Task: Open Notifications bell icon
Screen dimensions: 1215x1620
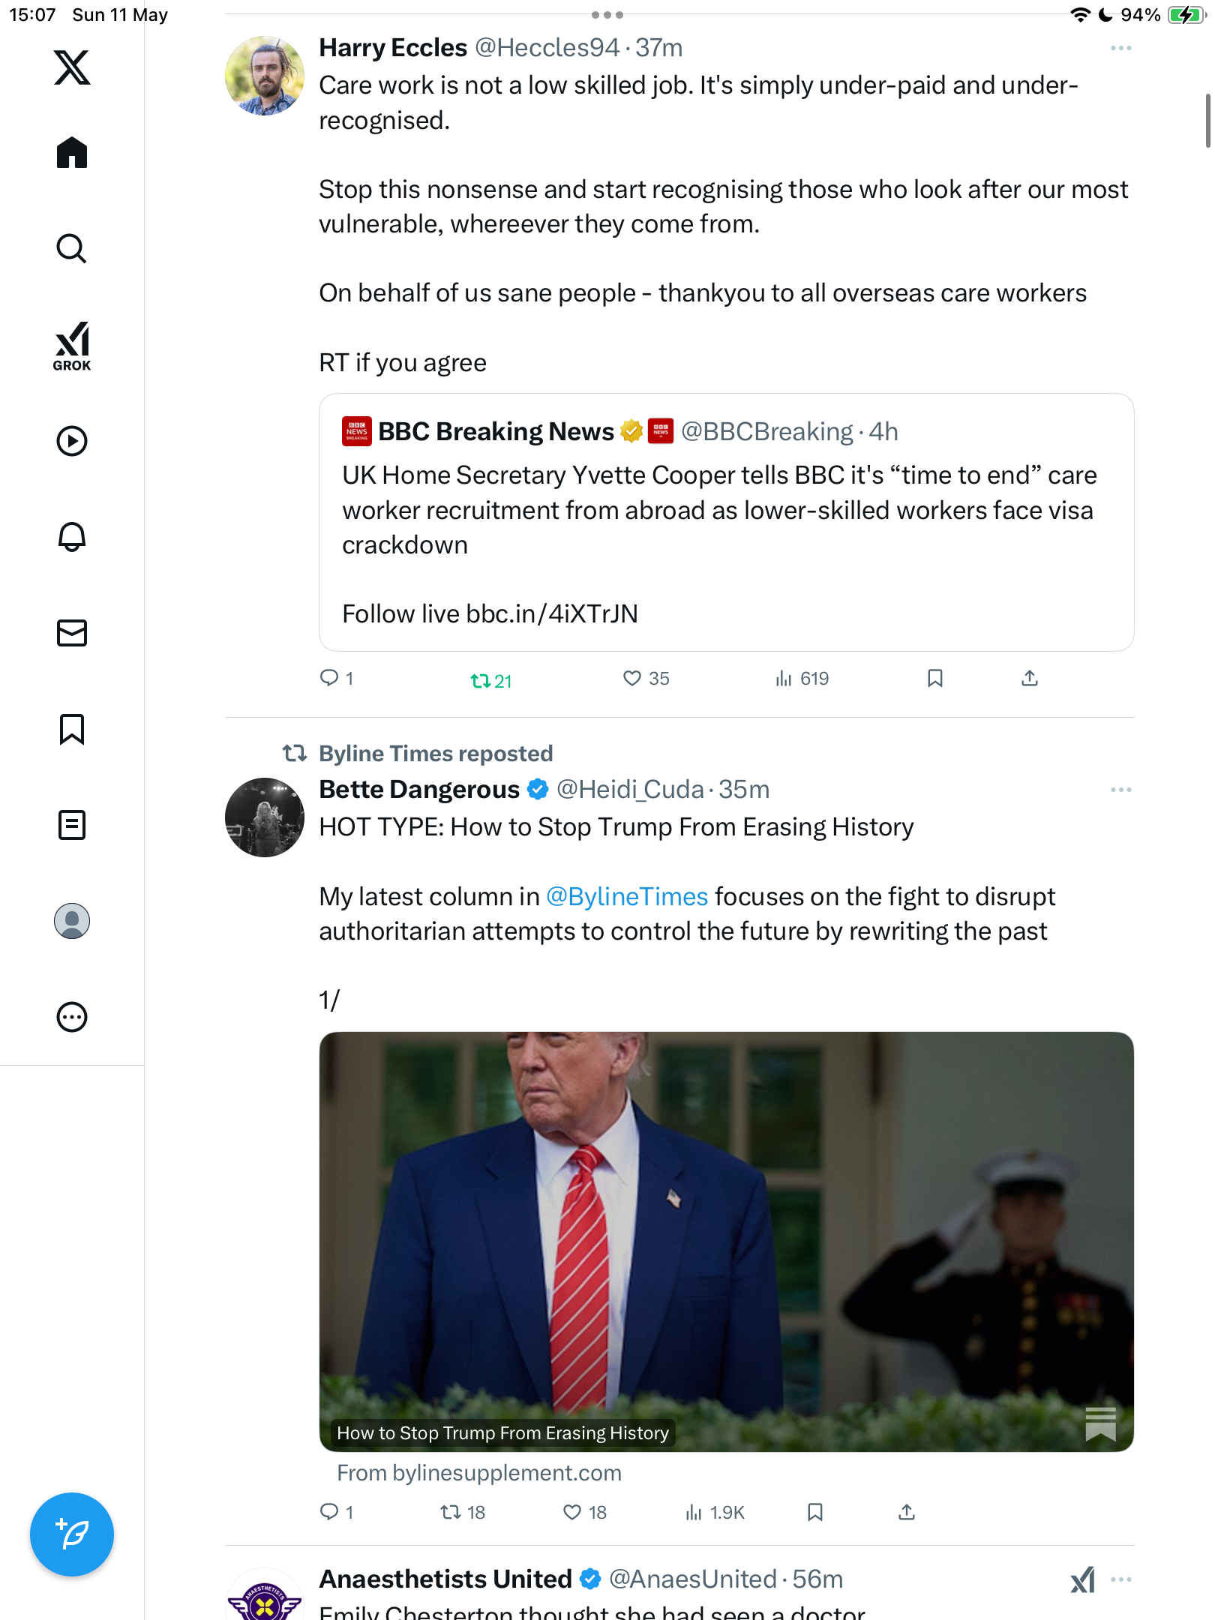Action: 72,537
